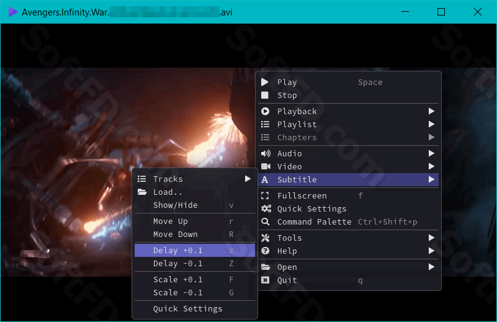Expand the Subtitle submenu arrow
This screenshot has height=322, width=497.
point(431,179)
